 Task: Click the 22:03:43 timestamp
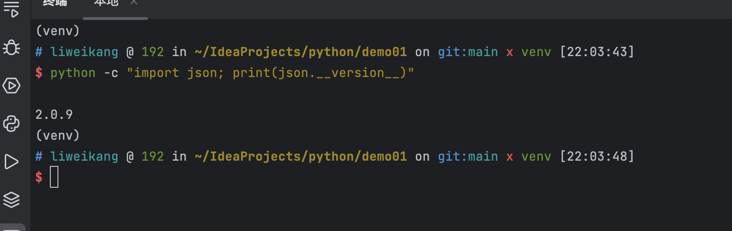tap(597, 52)
